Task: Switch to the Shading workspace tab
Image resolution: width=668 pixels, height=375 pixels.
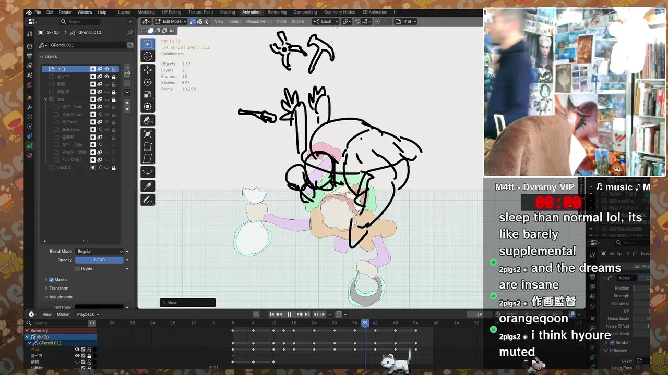Action: pyautogui.click(x=228, y=12)
